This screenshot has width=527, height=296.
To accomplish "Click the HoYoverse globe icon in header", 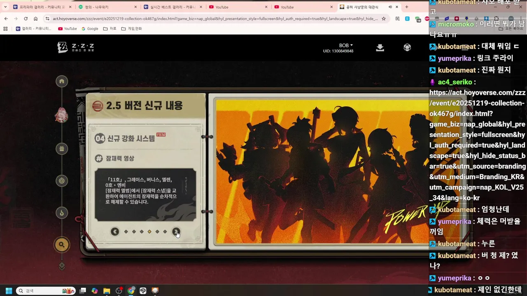I will coord(407,48).
